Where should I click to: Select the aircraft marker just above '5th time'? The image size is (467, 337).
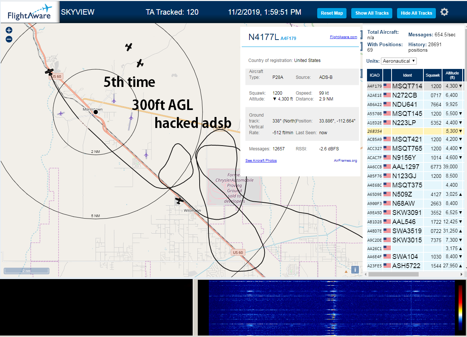[x=140, y=63]
